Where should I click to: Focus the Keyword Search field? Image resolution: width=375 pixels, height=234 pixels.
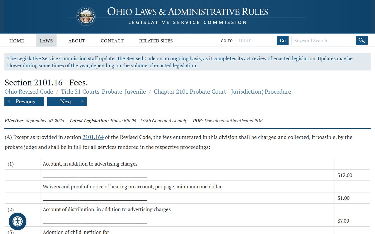point(324,40)
